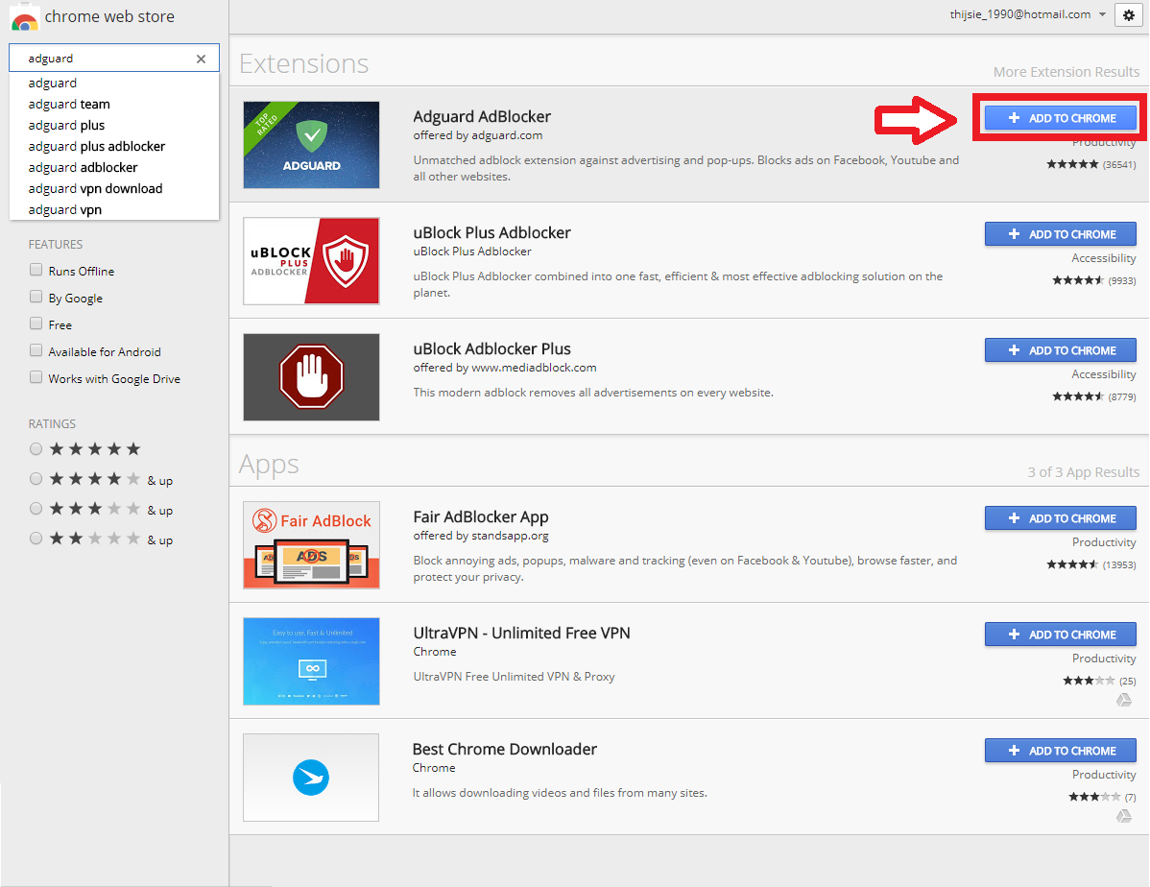The height and width of the screenshot is (887, 1150).
Task: Select the five stars rating radio button
Action: pyautogui.click(x=36, y=449)
